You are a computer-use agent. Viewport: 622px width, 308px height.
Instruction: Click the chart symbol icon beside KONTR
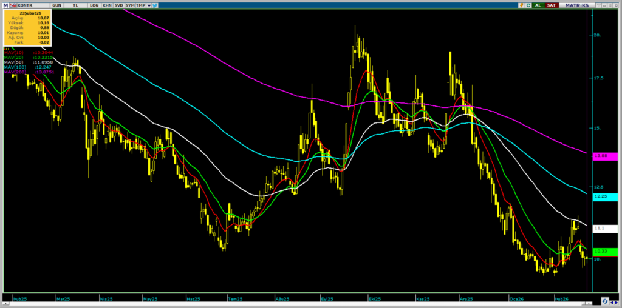(14, 5)
